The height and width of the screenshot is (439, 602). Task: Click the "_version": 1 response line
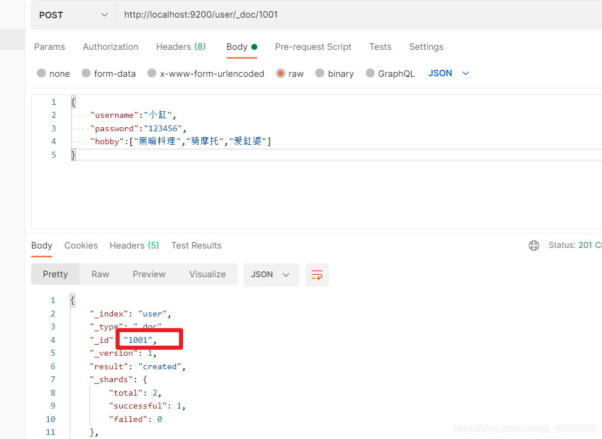coord(123,353)
